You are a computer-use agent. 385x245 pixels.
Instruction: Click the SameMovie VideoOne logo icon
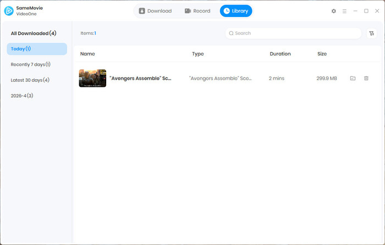(x=9, y=11)
